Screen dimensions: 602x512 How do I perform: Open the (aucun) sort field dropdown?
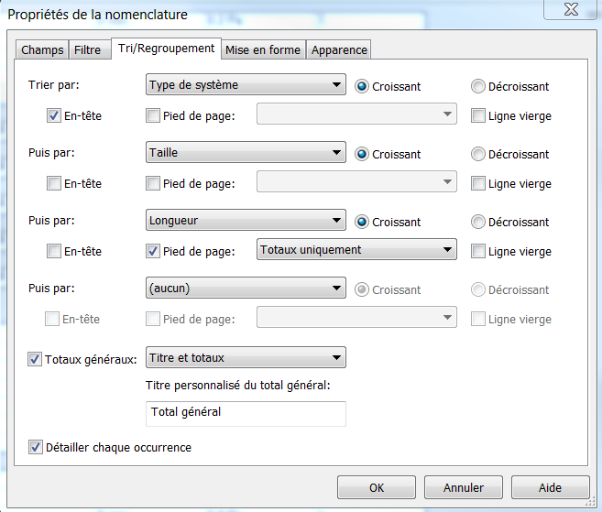[246, 289]
